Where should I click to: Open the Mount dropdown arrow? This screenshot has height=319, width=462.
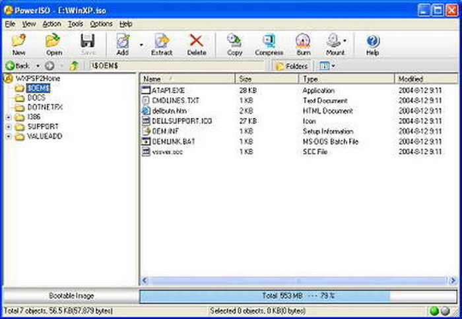[345, 41]
